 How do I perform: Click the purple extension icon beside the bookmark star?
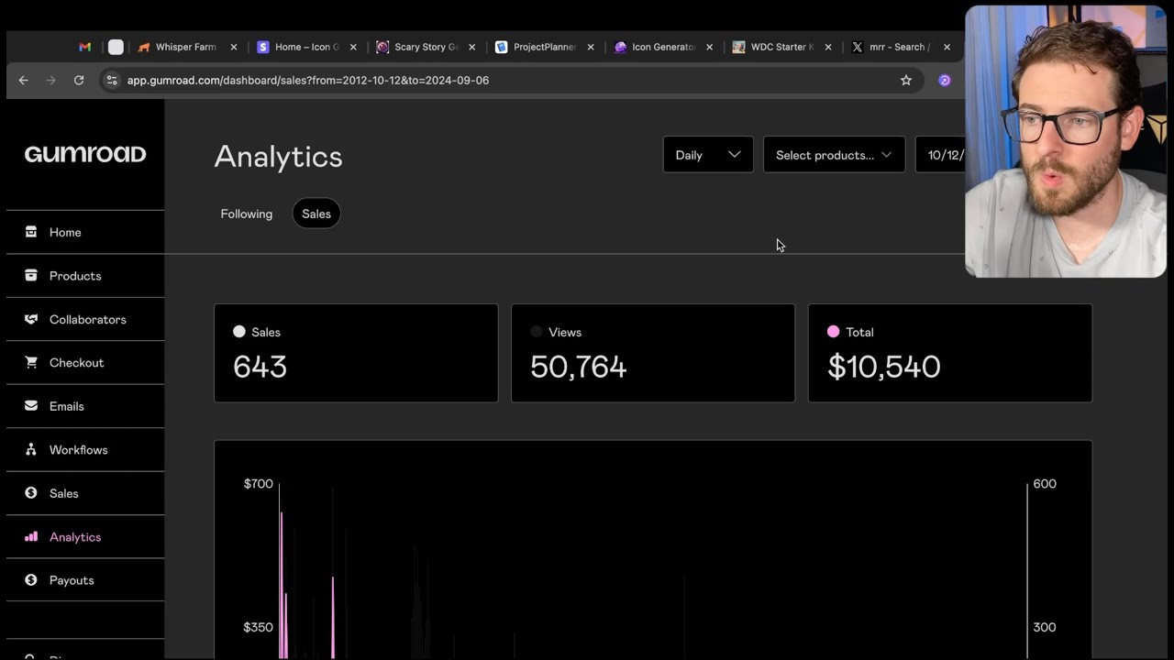(x=945, y=80)
